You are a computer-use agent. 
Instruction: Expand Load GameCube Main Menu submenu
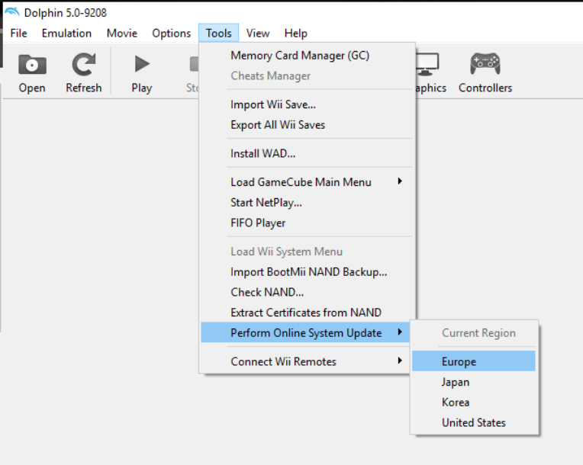coord(301,182)
